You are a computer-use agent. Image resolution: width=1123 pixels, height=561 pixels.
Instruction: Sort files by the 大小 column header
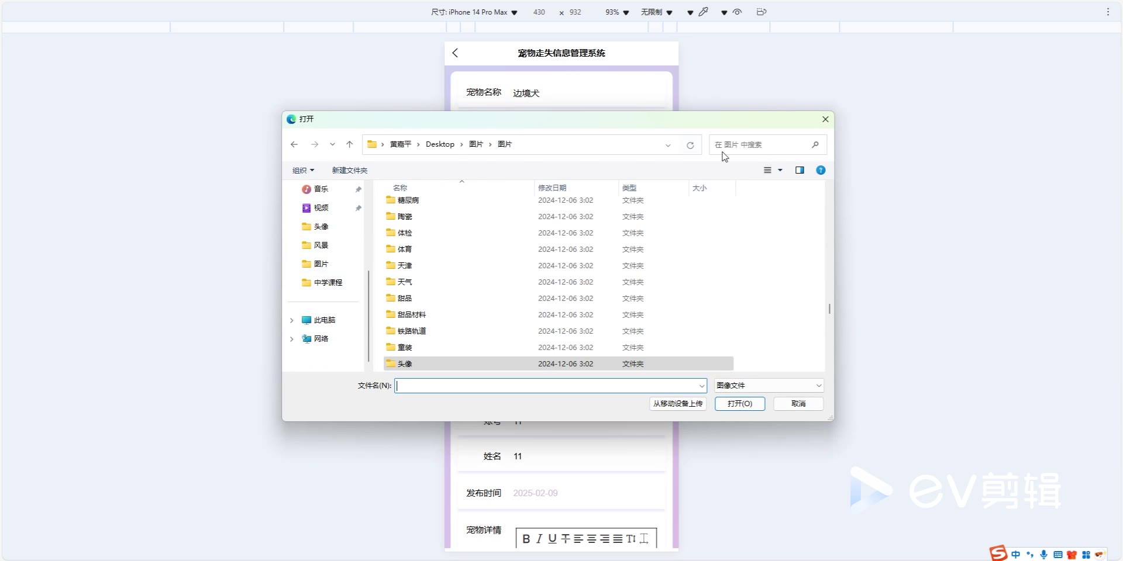700,188
